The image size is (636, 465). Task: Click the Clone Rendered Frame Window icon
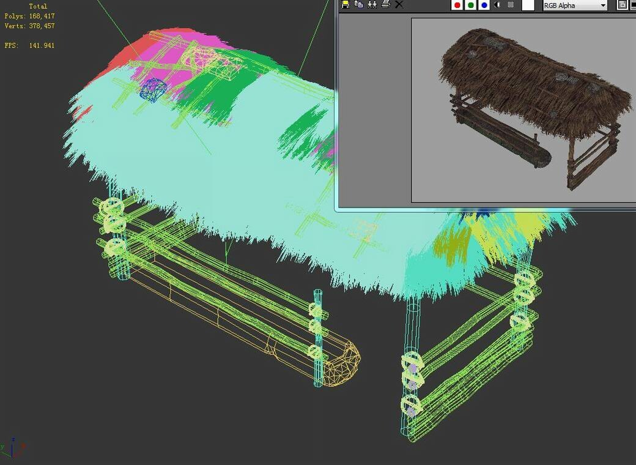[372, 4]
